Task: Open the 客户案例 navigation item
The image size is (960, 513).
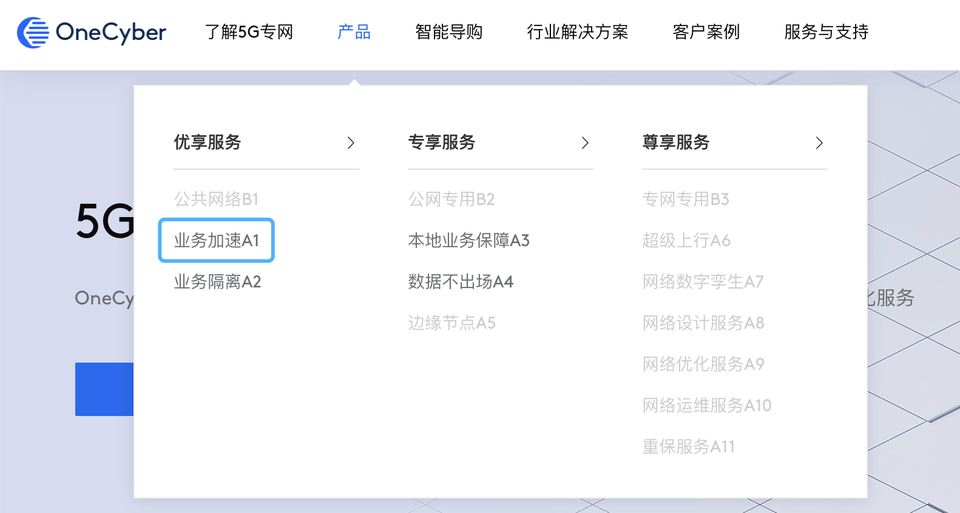Action: [706, 32]
